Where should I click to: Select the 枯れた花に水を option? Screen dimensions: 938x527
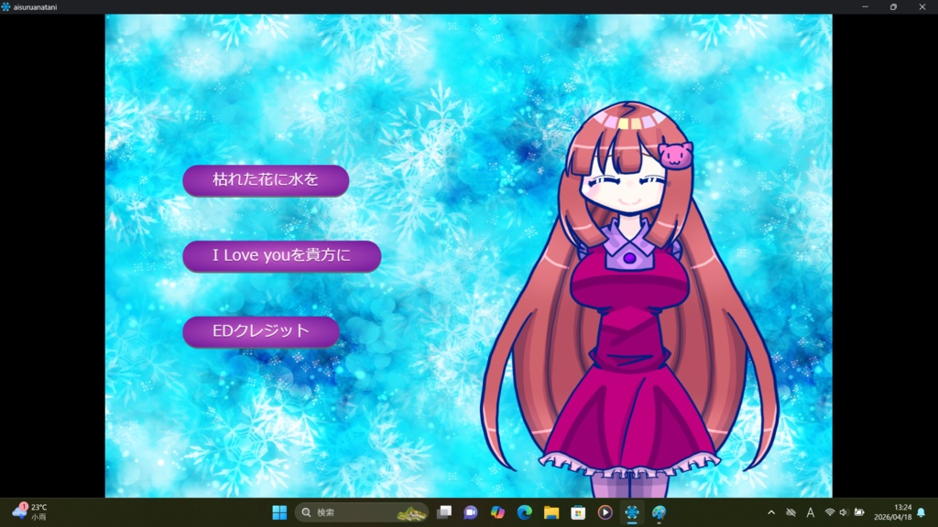pos(266,180)
